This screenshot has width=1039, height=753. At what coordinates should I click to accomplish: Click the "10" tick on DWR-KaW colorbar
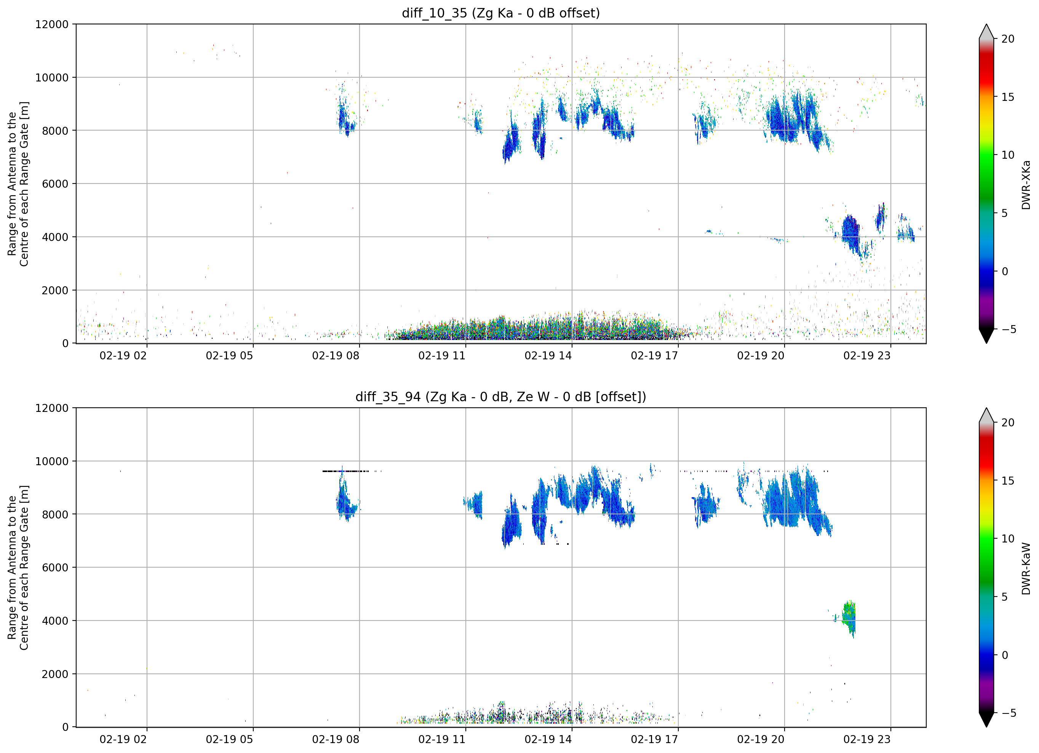1008,539
